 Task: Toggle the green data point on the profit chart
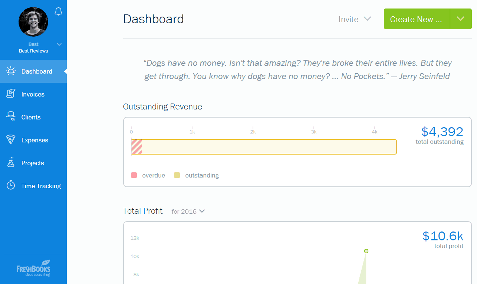[x=366, y=251]
